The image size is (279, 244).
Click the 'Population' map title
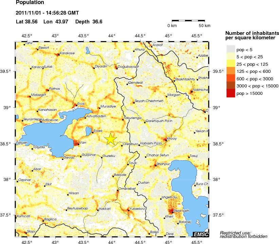tap(30, 3)
